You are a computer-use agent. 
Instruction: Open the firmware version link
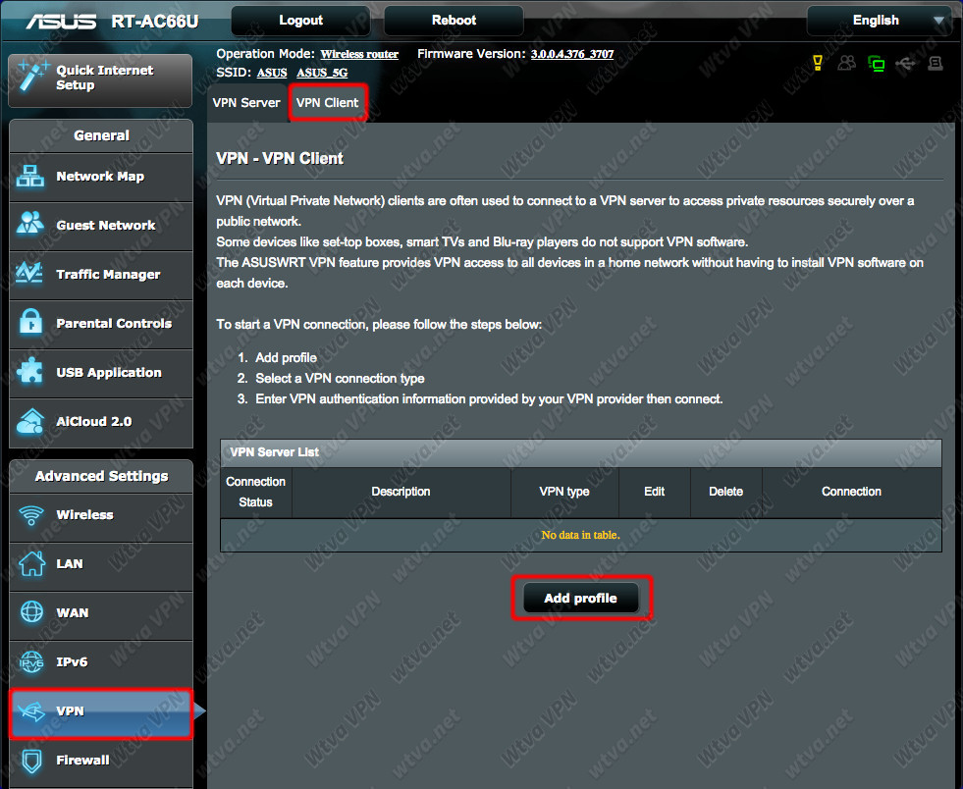(571, 54)
